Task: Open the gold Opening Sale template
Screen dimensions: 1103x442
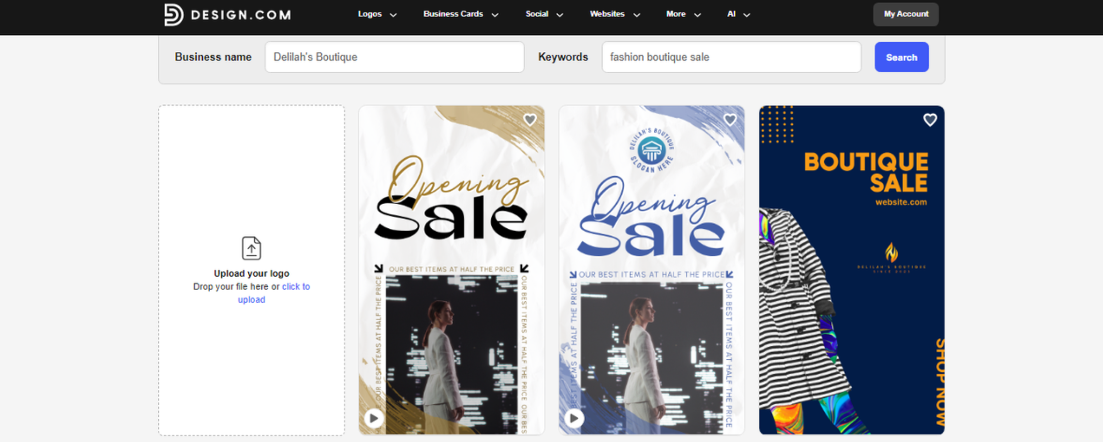Action: click(452, 270)
